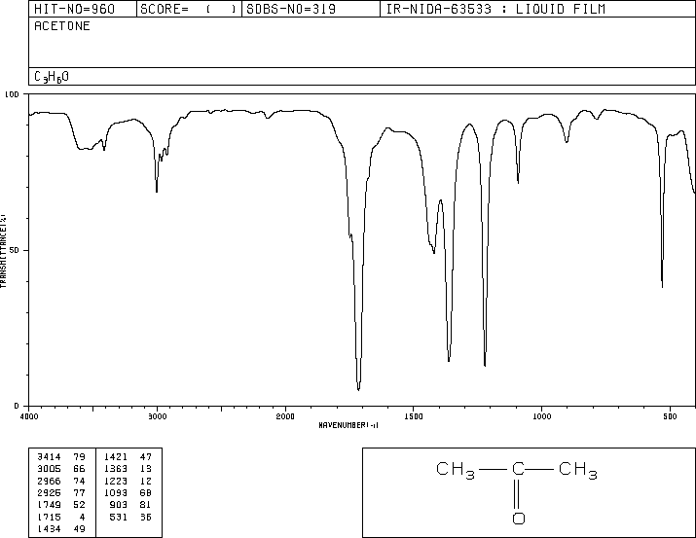
Task: Click the 500 wavenumber axis label
Action: [670, 416]
